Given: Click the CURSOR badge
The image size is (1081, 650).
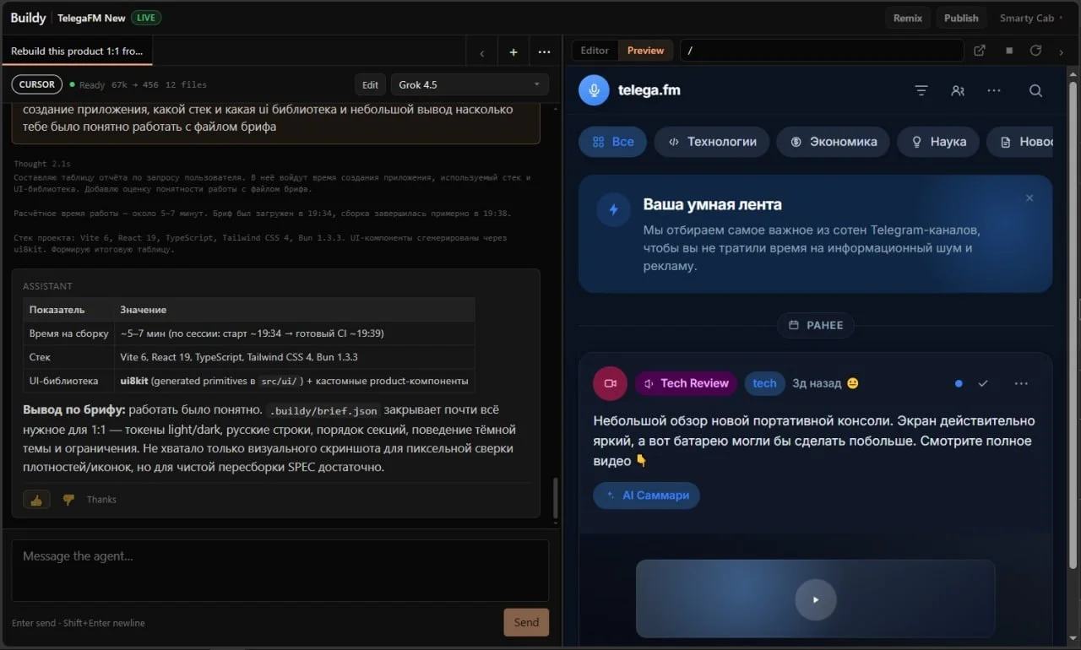Looking at the screenshot, I should coord(37,84).
